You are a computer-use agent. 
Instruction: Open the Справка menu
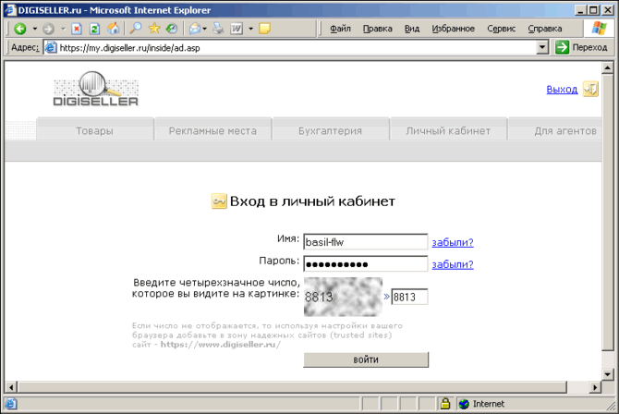[545, 29]
